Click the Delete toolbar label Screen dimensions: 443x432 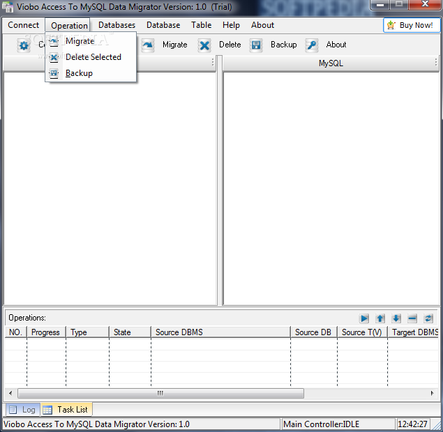230,45
